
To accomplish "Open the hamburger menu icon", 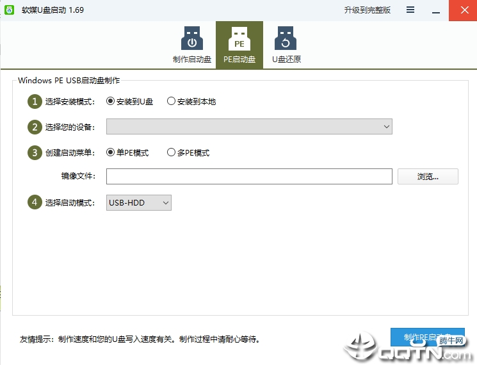I will (x=410, y=10).
